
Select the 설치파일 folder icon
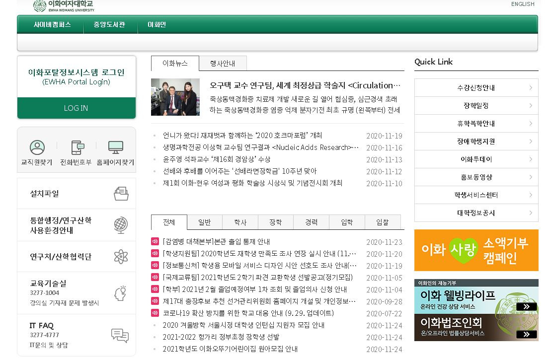(x=121, y=193)
